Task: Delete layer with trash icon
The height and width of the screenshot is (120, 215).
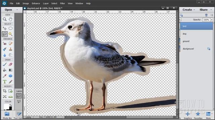Action: pyautogui.click(x=206, y=15)
